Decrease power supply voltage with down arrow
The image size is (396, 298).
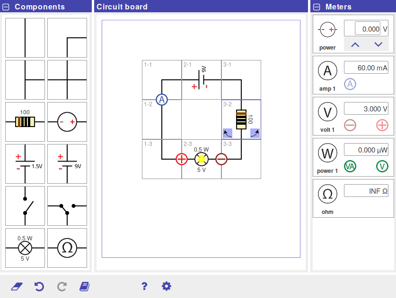click(x=378, y=44)
